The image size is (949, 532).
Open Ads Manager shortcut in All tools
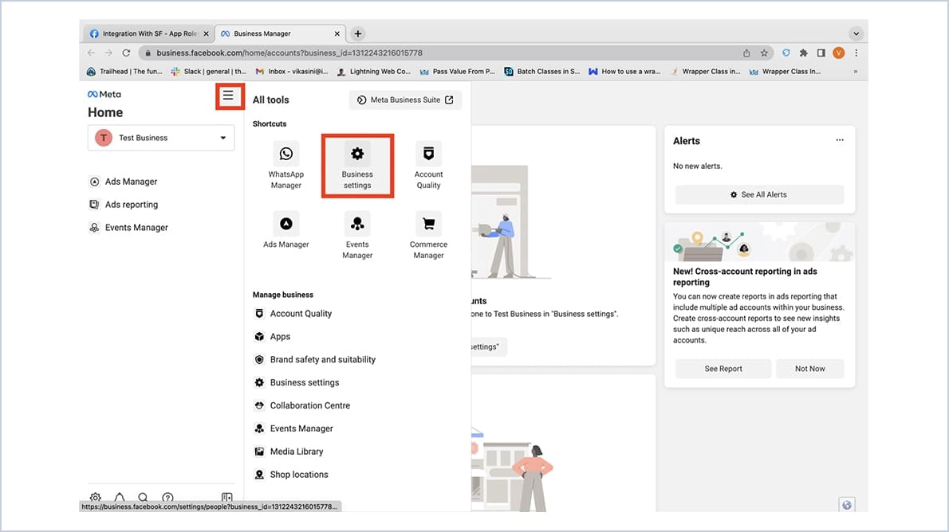[286, 230]
